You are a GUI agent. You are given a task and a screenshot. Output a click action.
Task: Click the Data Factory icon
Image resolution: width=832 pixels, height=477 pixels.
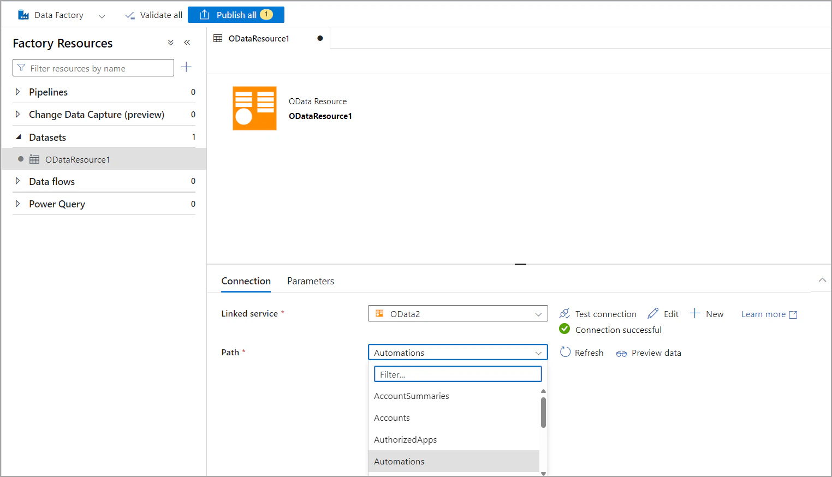[x=23, y=15]
